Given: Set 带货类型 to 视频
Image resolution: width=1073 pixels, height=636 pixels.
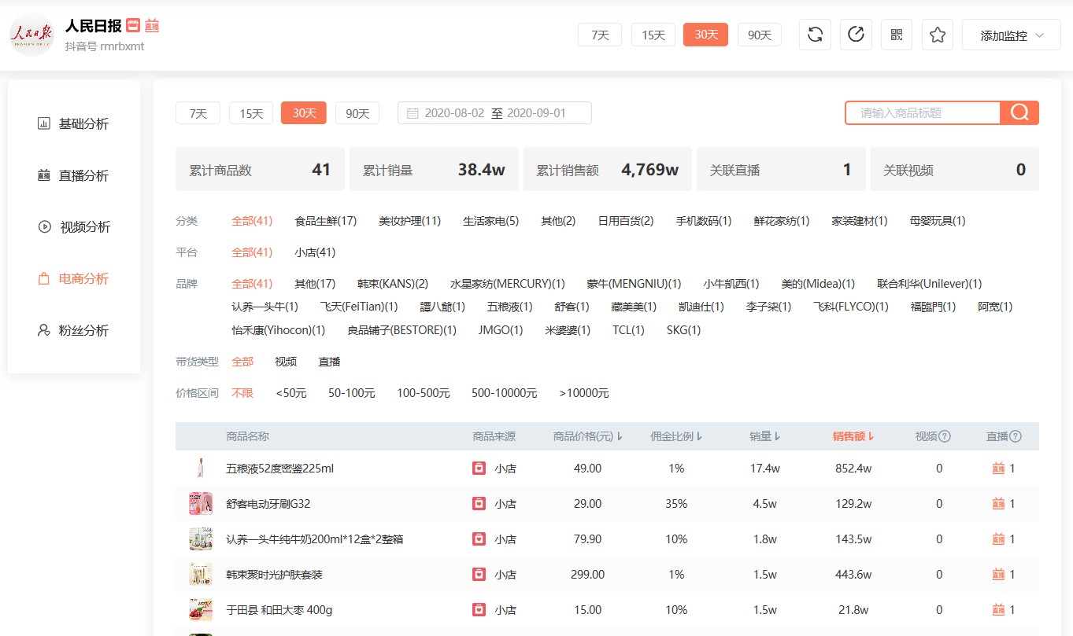Looking at the screenshot, I should [x=286, y=362].
